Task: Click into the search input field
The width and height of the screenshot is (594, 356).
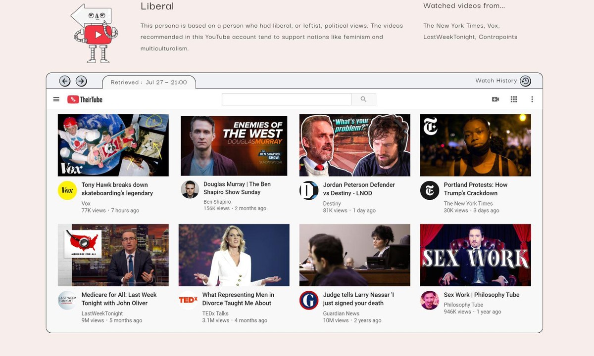Action: pyautogui.click(x=287, y=99)
